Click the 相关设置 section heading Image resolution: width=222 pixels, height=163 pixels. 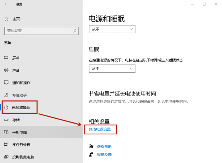tap(99, 122)
